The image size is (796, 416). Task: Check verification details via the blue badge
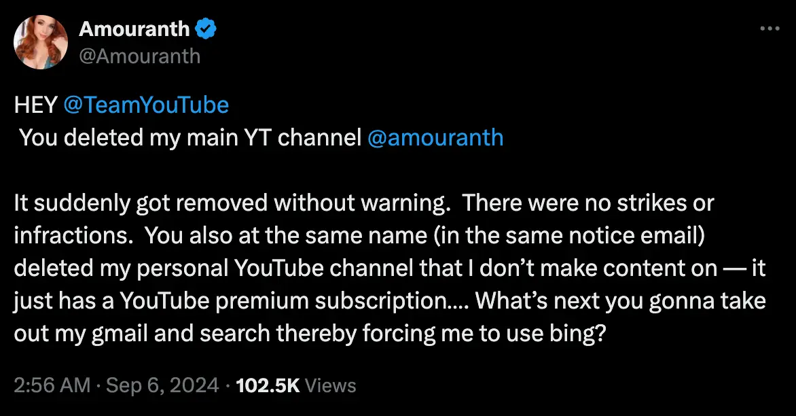[205, 29]
